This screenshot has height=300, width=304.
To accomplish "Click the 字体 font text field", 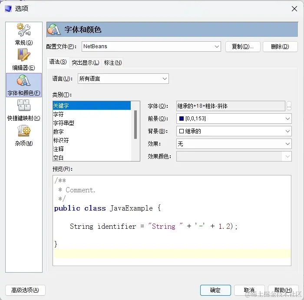I will pos(231,106).
